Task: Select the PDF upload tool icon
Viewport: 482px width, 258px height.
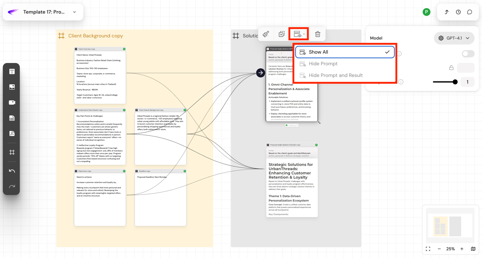Action: point(12,133)
